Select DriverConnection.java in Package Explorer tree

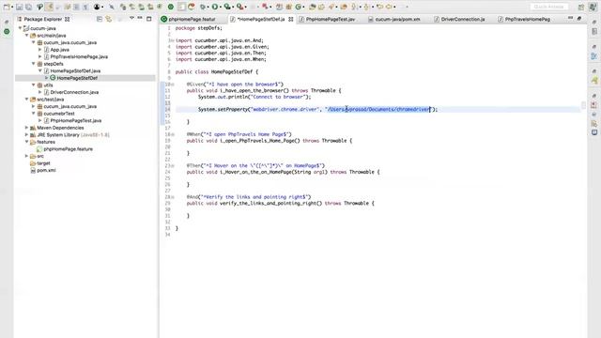click(x=74, y=92)
